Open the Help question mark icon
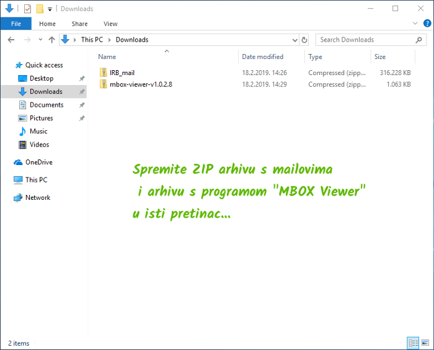The image size is (434, 350). (x=427, y=24)
